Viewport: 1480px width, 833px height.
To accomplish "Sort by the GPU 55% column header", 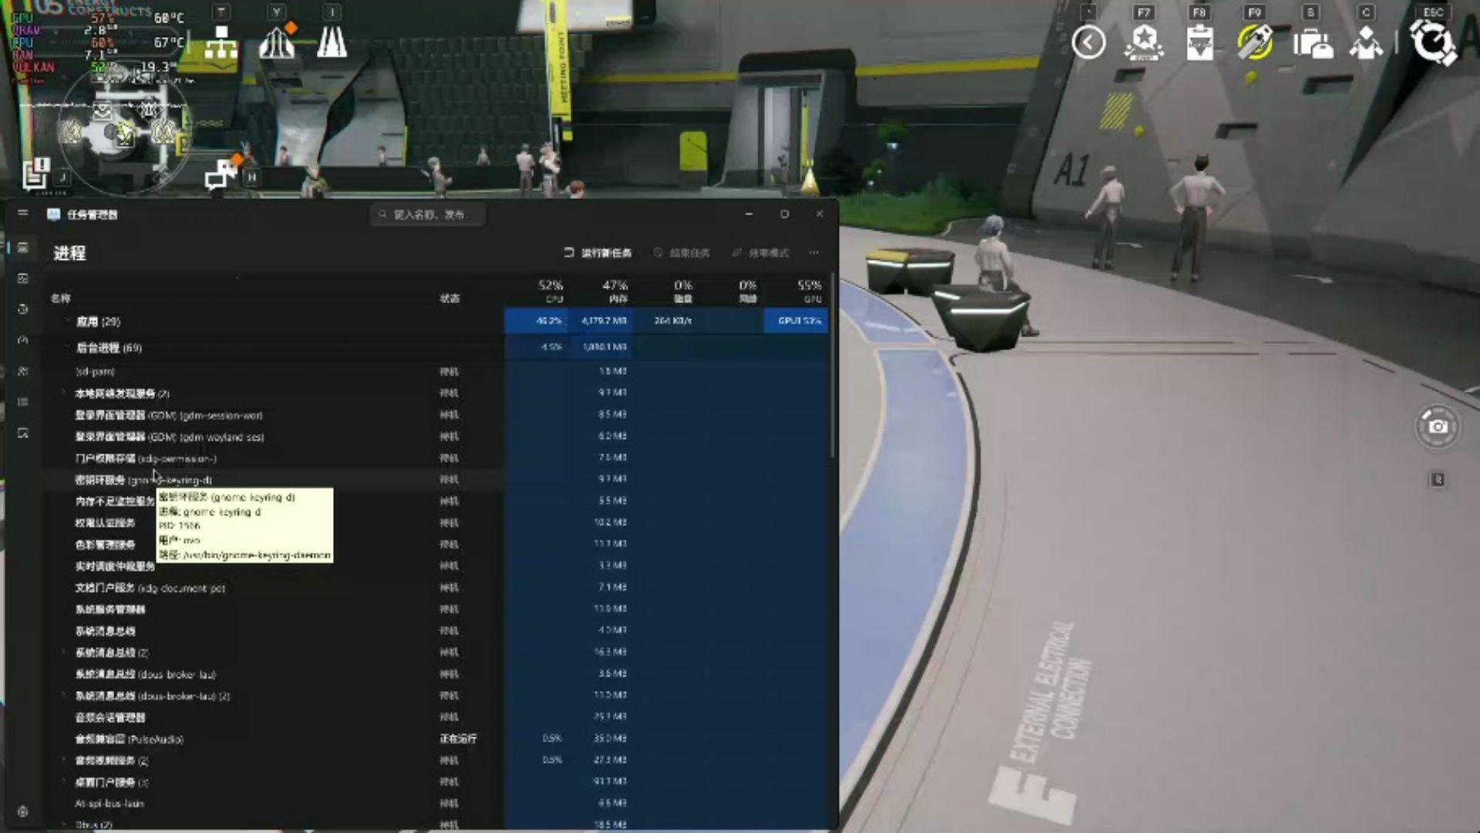I will point(809,291).
